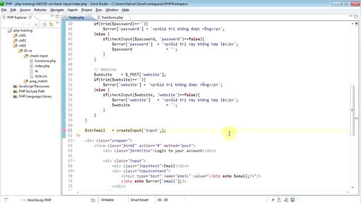Open the Refactor menu
Image resolution: width=361 pixels, height=203 pixels.
(x=40, y=10)
